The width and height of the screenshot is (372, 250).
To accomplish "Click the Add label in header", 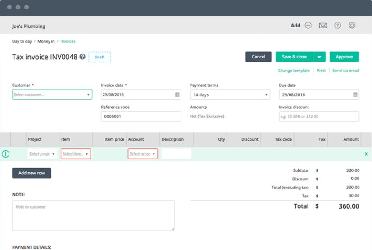I will point(295,25).
